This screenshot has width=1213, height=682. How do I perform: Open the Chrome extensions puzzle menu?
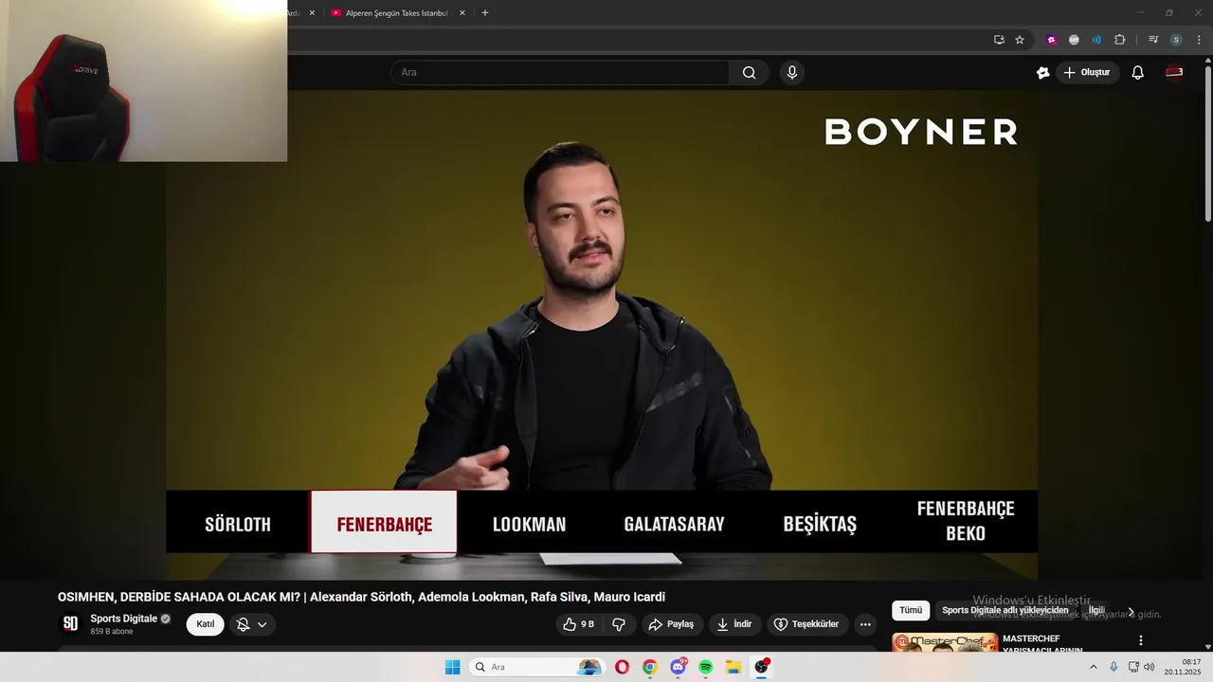click(x=1119, y=40)
